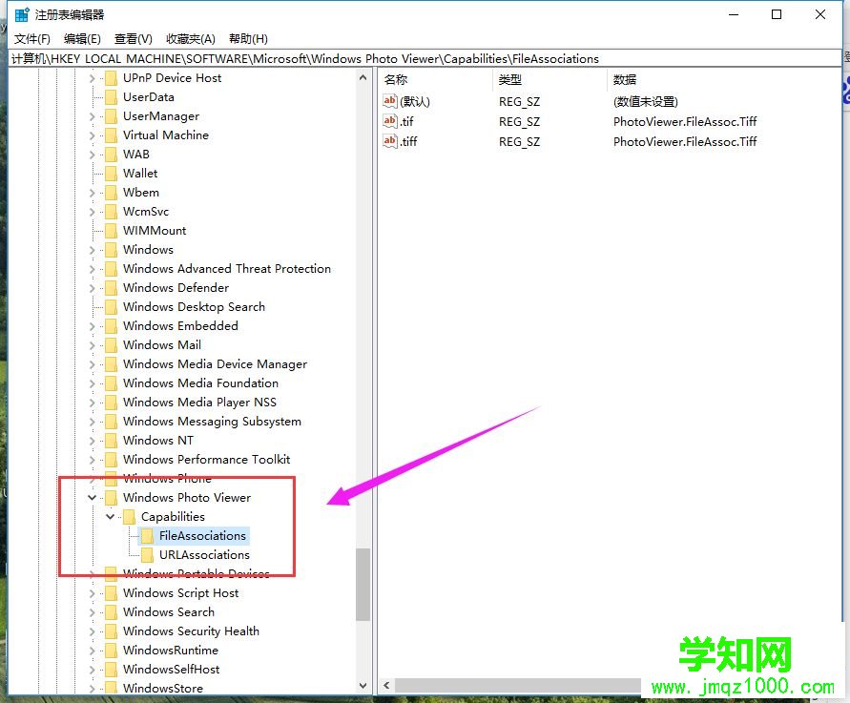
Task: Click the FileAssociations folder icon
Action: [145, 535]
